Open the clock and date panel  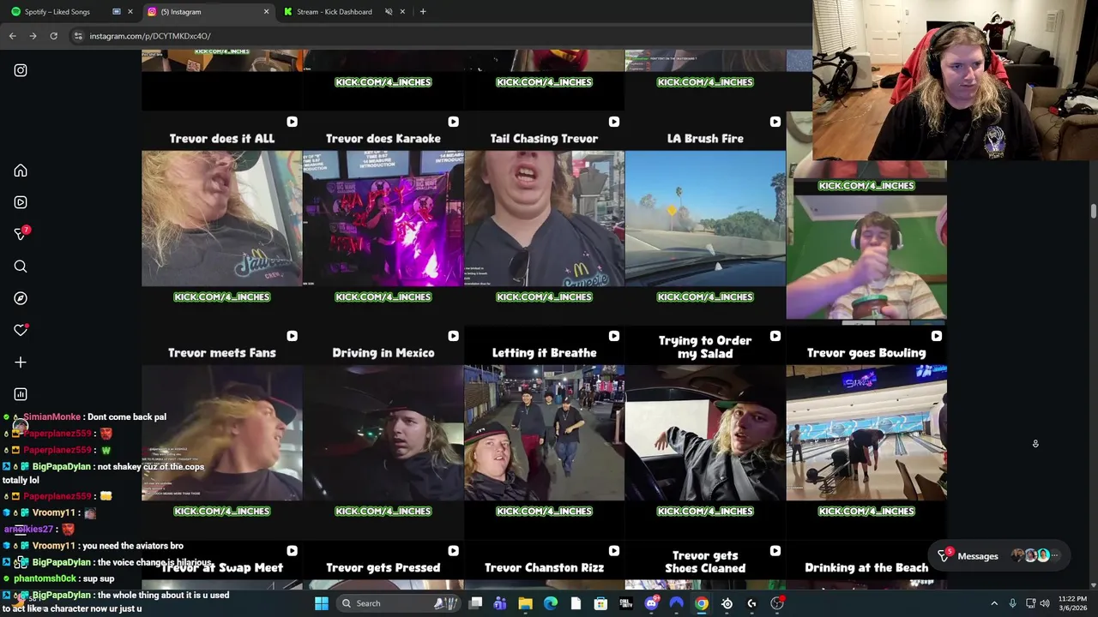coord(1072,603)
